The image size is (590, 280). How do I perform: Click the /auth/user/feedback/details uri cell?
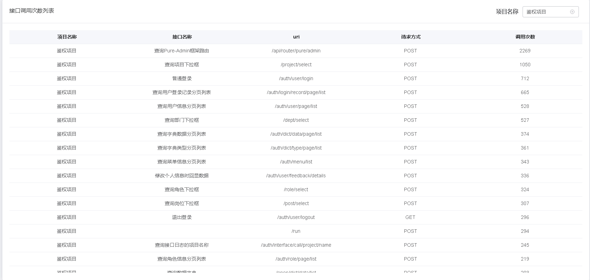296,176
